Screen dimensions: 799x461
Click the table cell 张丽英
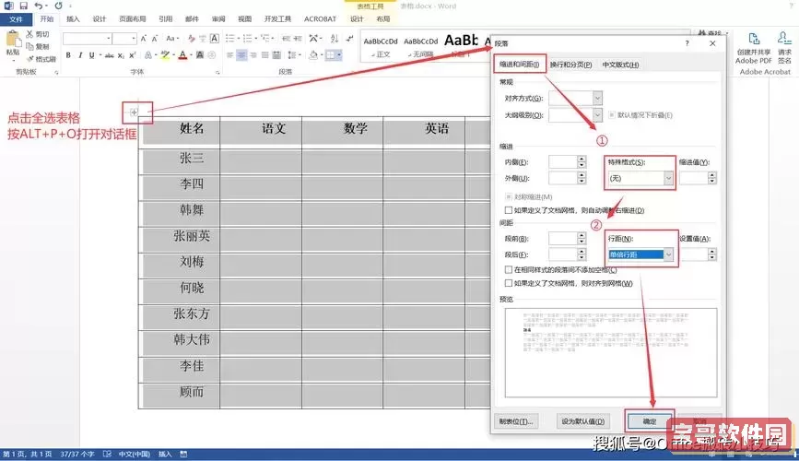(x=192, y=236)
